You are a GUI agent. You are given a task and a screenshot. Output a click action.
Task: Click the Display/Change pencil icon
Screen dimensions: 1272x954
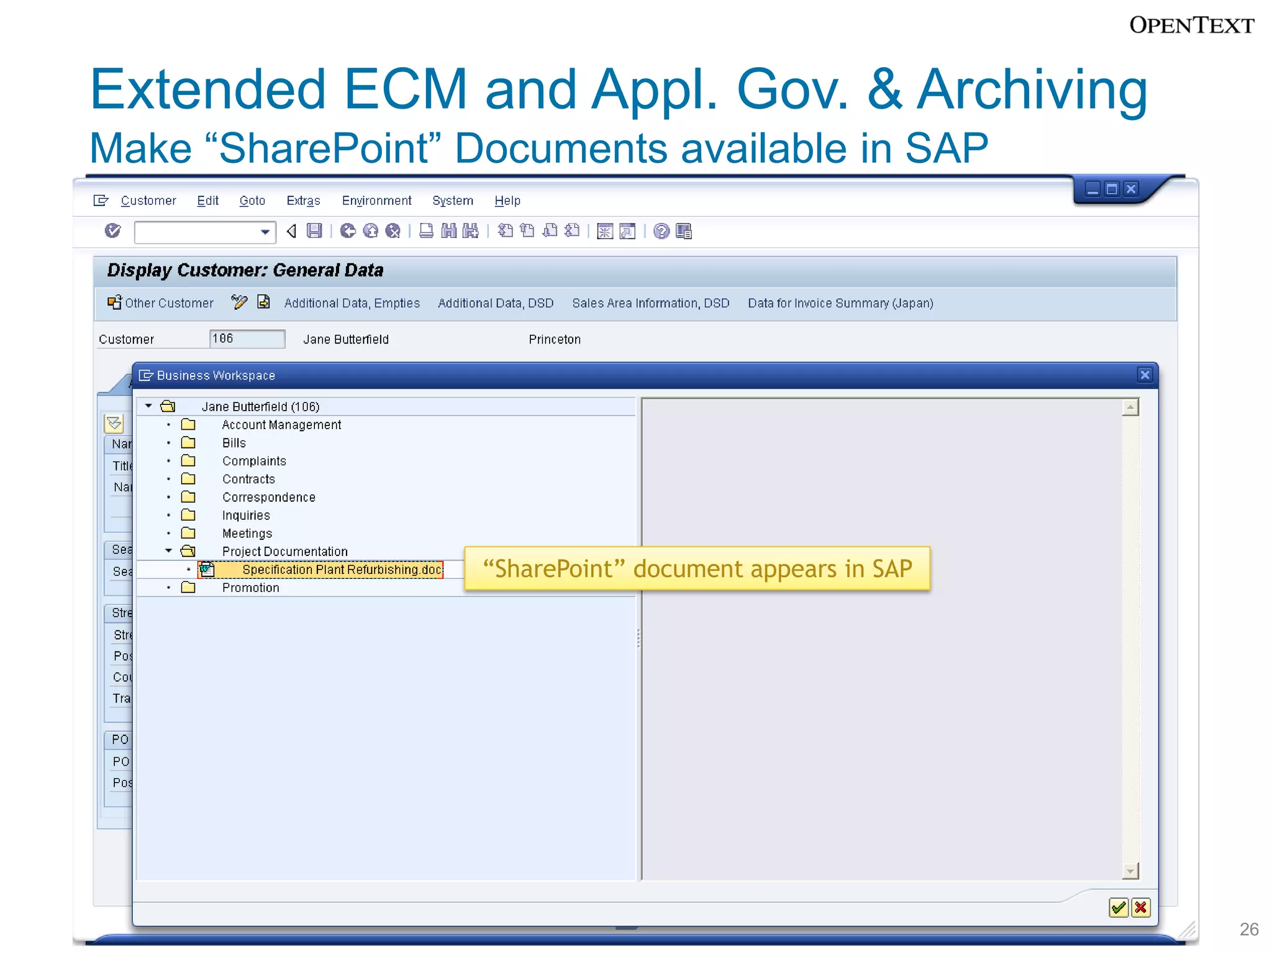coord(239,302)
